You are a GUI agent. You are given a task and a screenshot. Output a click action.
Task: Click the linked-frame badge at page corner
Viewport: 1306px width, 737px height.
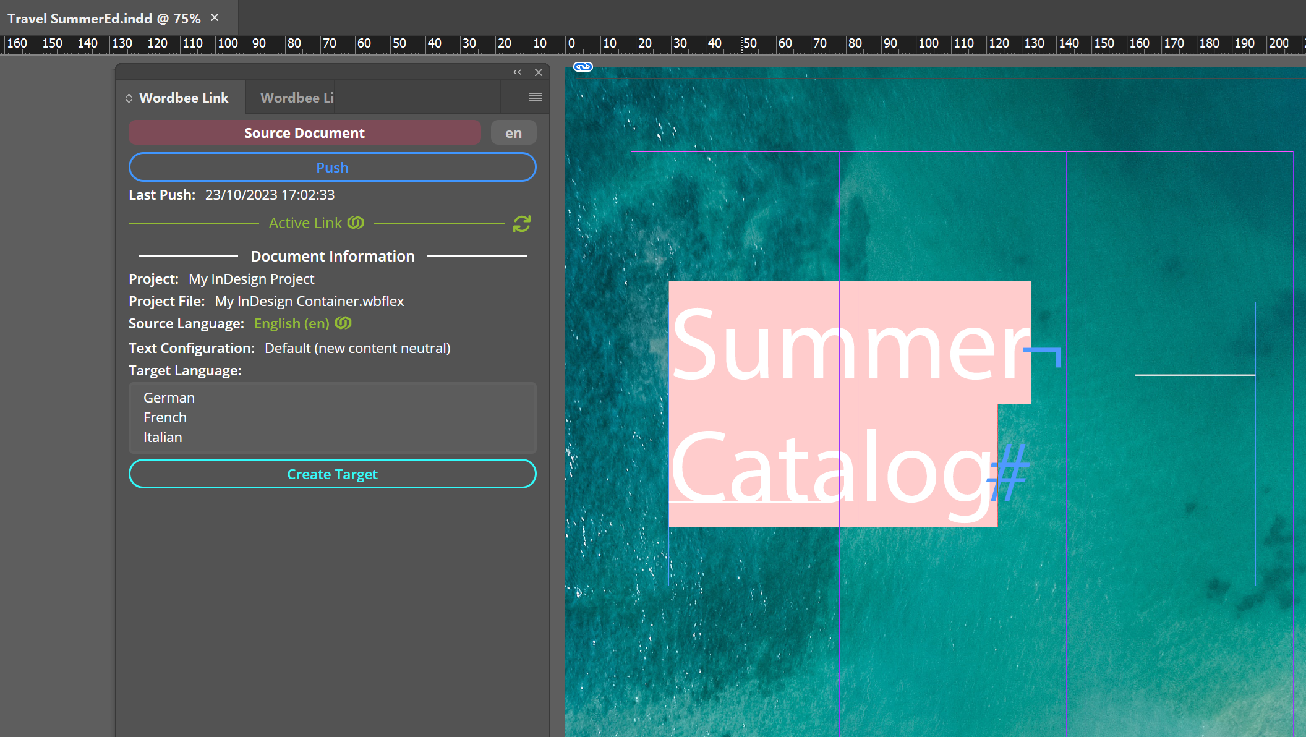[x=583, y=67]
